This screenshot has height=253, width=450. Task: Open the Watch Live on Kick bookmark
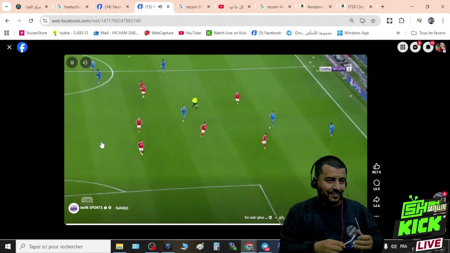click(226, 33)
